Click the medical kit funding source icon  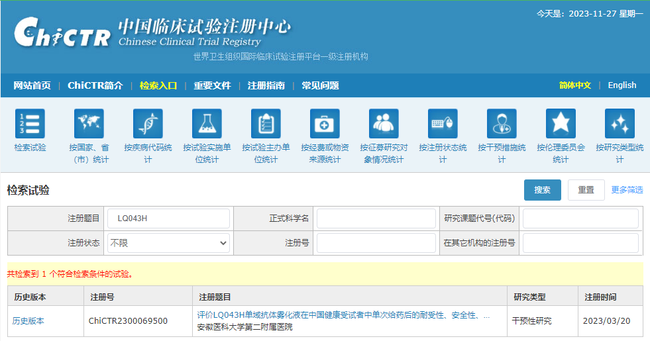pos(325,124)
